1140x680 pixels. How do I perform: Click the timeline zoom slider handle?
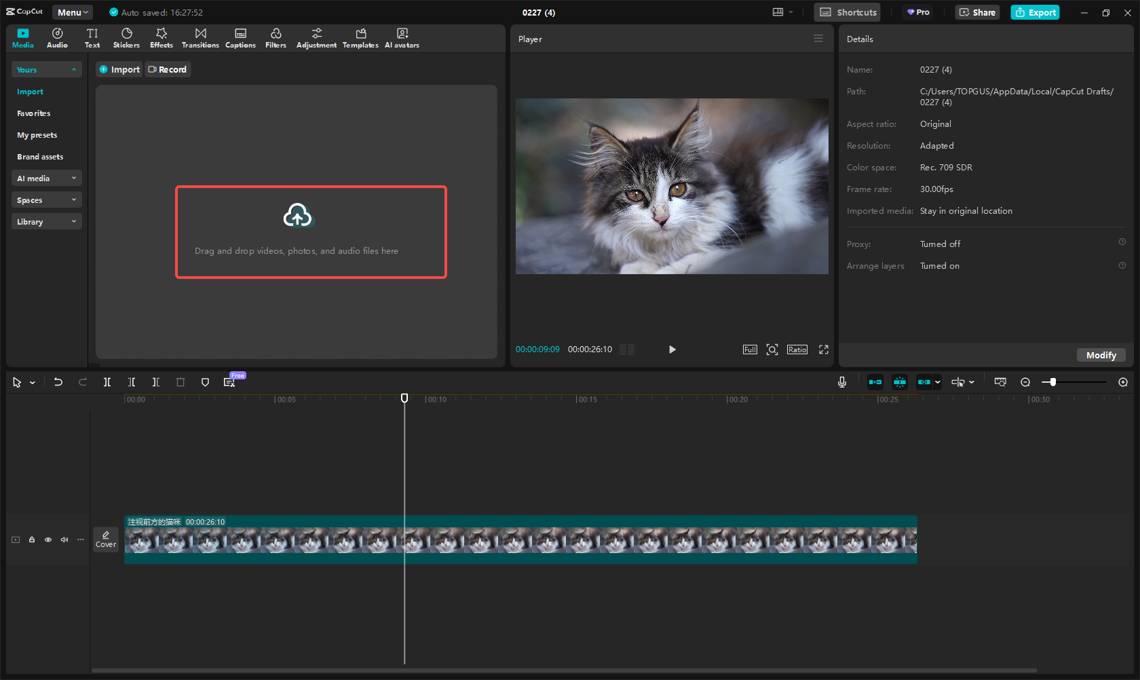[x=1052, y=382]
